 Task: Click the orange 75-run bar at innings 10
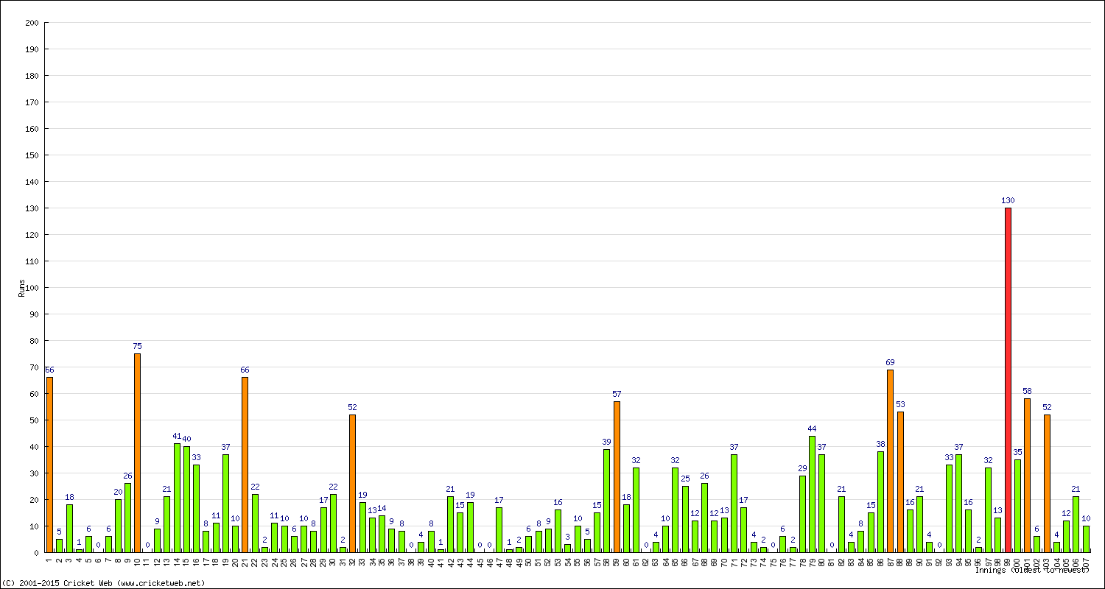[137, 453]
